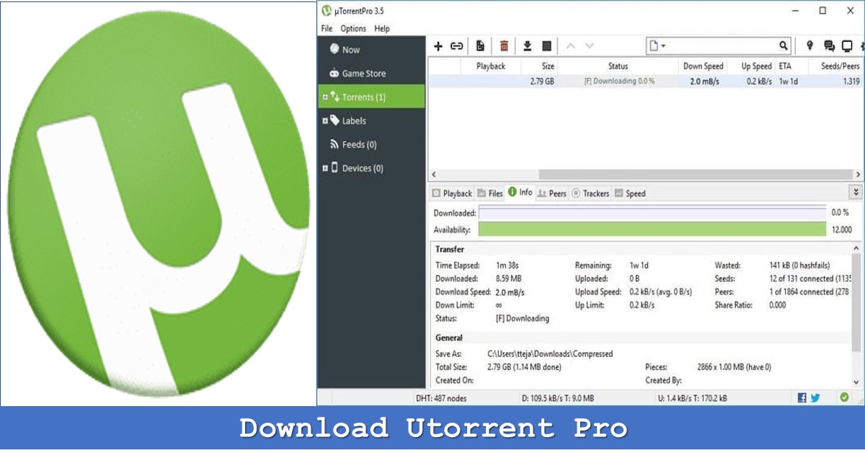The width and height of the screenshot is (865, 453).
Task: Click the green Availability bar
Action: click(x=652, y=229)
